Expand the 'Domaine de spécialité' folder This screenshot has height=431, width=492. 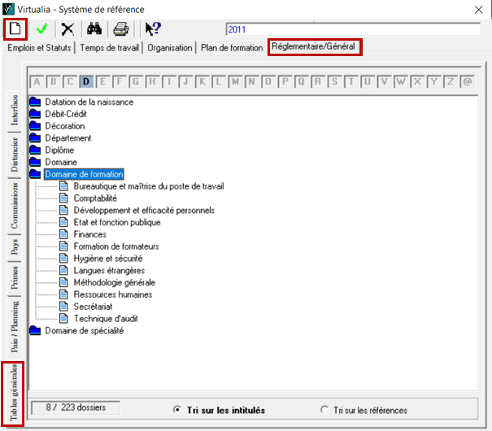pyautogui.click(x=35, y=331)
